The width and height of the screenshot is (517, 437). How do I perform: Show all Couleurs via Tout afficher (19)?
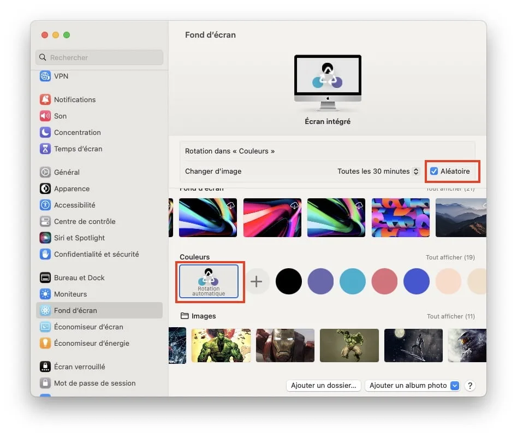tap(450, 257)
